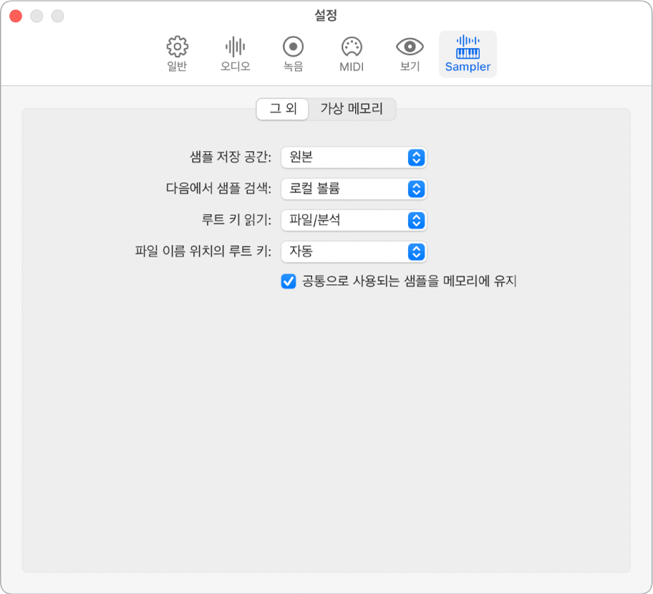Close the 설정 window
Image resolution: width=653 pixels, height=594 pixels.
tap(14, 14)
